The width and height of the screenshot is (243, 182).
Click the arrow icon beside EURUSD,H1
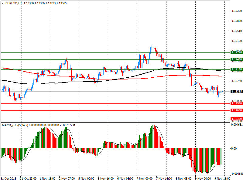click(3, 3)
